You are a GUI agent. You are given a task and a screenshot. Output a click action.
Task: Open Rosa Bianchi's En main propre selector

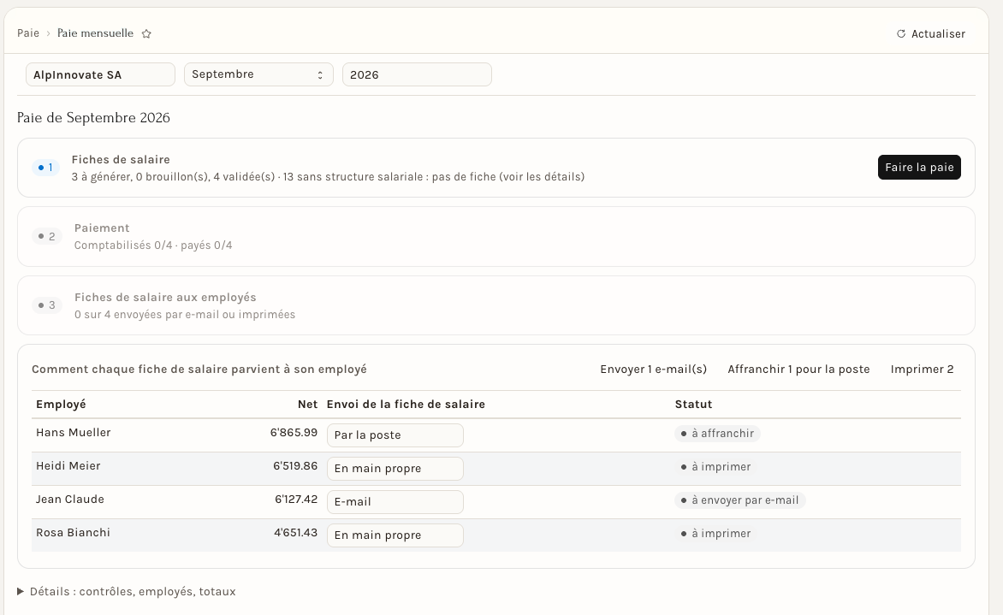395,535
